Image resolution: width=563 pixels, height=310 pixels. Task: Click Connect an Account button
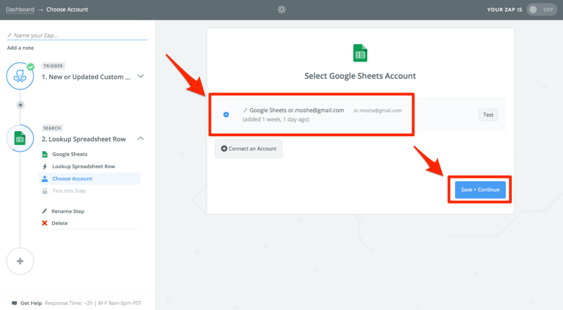pos(249,148)
